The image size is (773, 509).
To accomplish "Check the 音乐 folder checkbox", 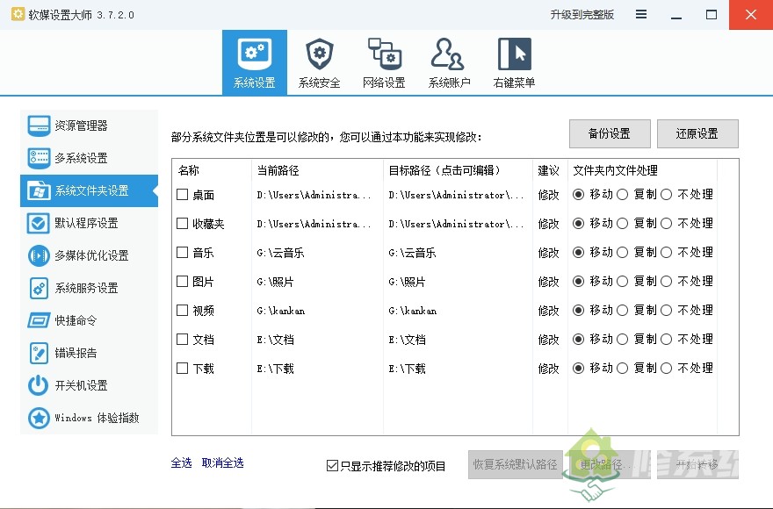I will click(x=183, y=253).
